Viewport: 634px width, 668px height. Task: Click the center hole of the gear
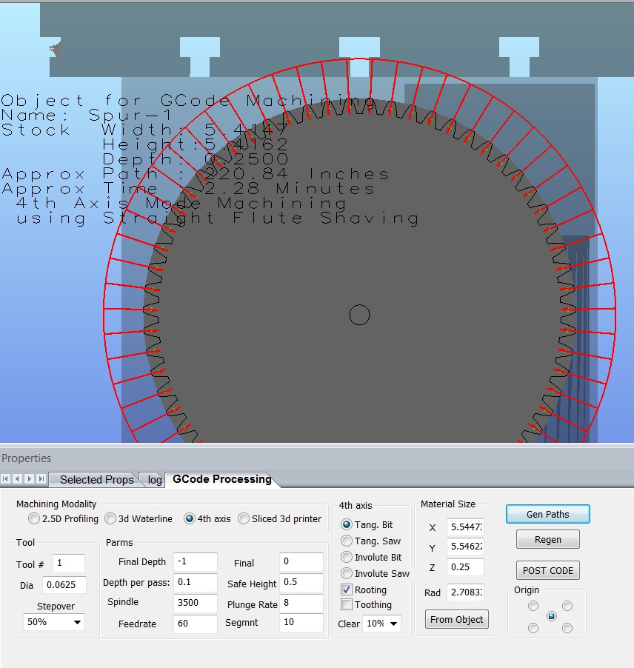[359, 315]
